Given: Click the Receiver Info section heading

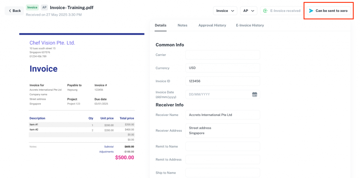Looking at the screenshot, I should [170, 105].
